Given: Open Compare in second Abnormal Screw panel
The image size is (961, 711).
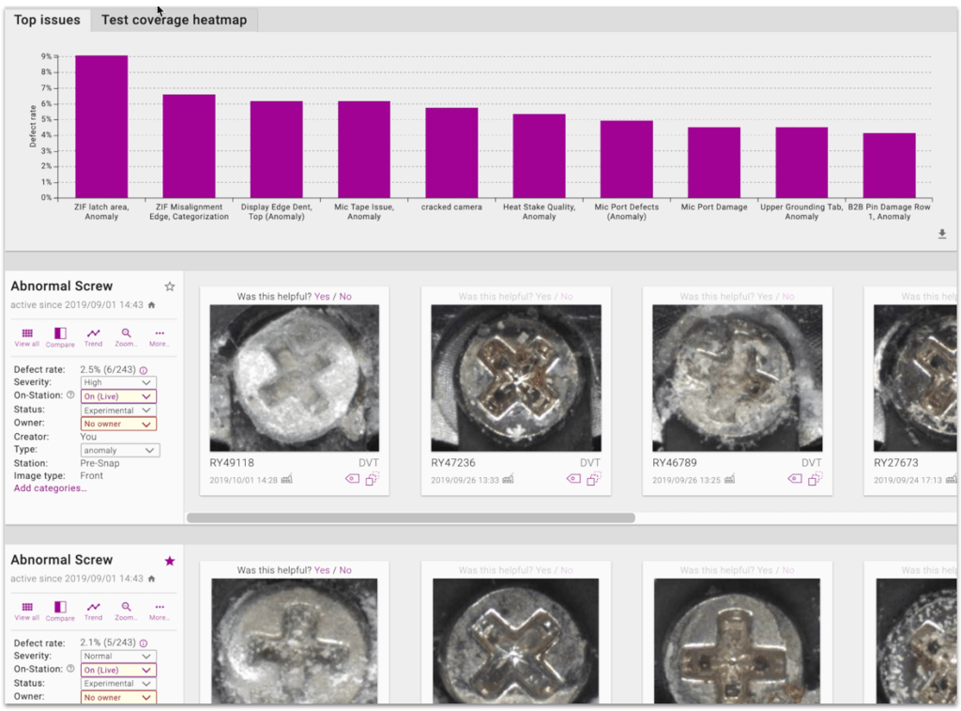Looking at the screenshot, I should tap(60, 611).
